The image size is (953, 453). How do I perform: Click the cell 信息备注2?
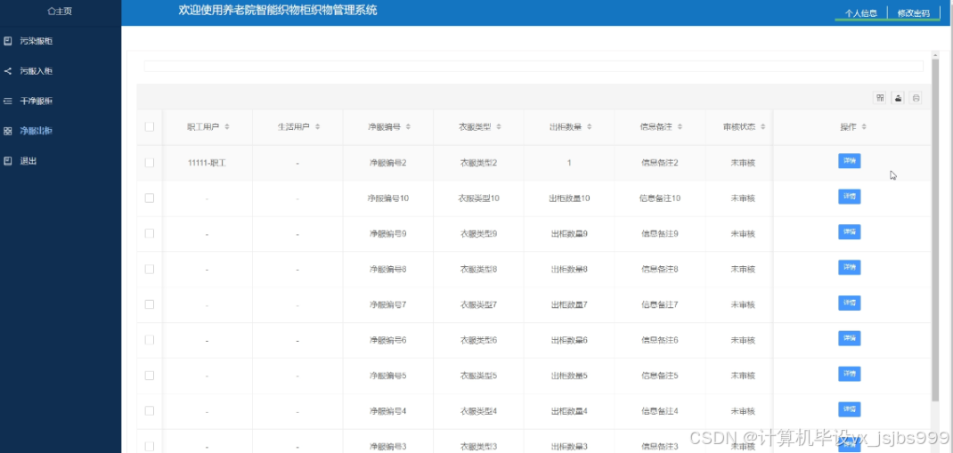pos(659,163)
